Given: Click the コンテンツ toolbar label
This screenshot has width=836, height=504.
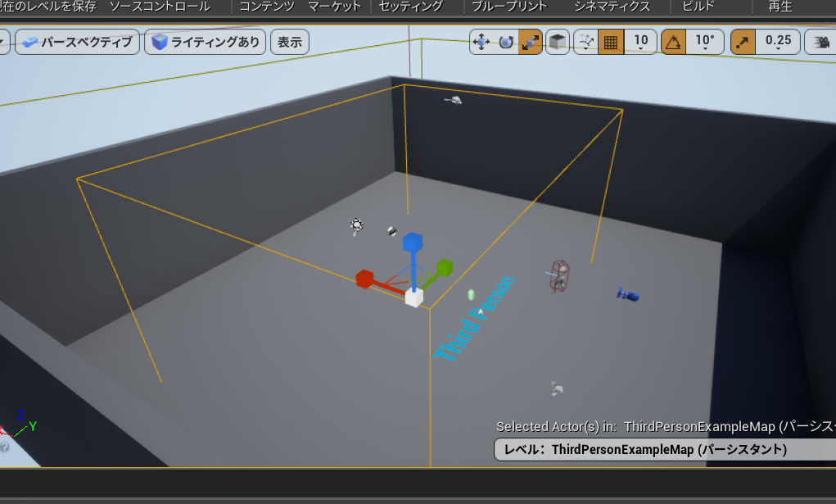Looking at the screenshot, I should click(x=267, y=7).
